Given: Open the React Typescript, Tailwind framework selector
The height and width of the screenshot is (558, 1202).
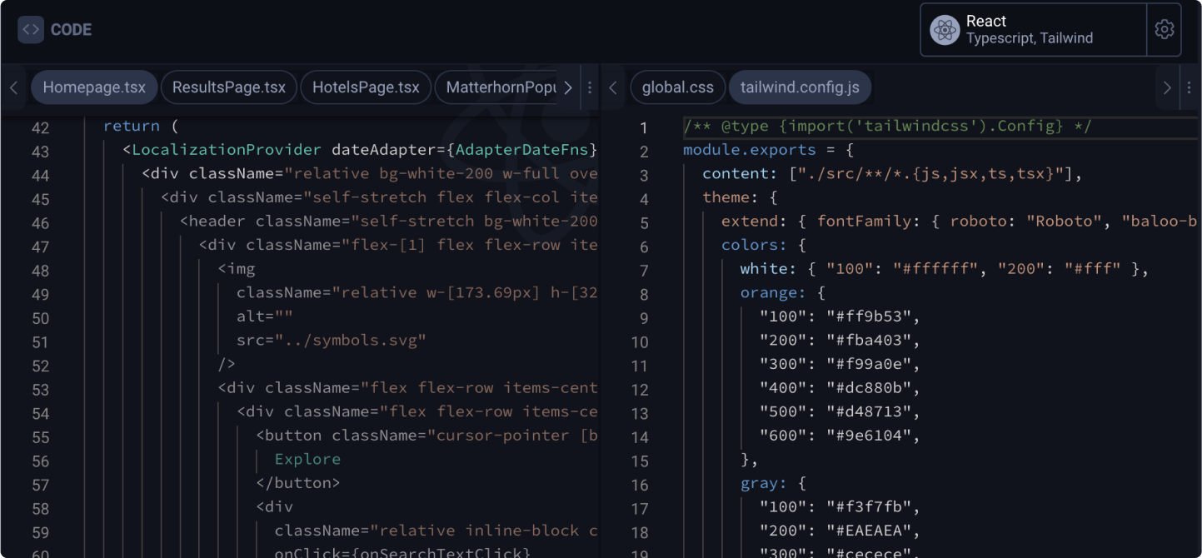Looking at the screenshot, I should coord(1033,30).
